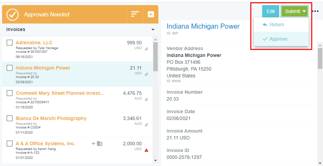Click the building icon beside A & A Office Systems
Image resolution: width=323 pixels, height=166 pixels.
tap(100, 144)
